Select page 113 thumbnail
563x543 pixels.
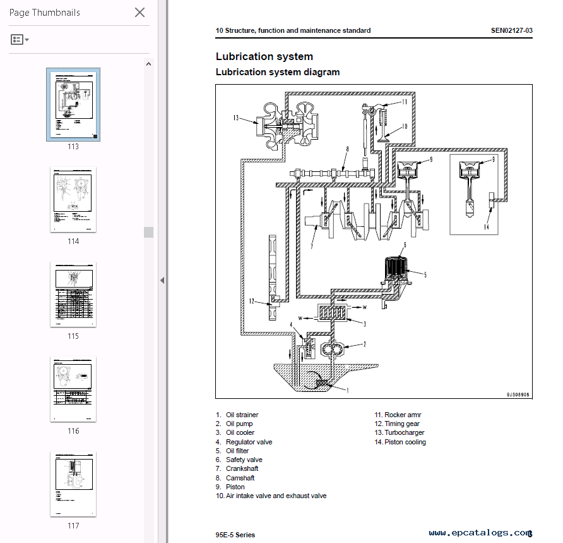(73, 104)
